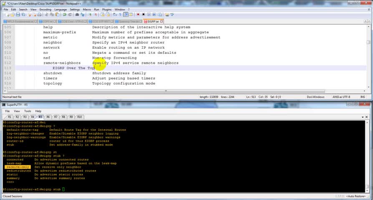Image resolution: width=373 pixels, height=200 pixels.
Task: Switch to the R8 session tab
Action: coord(63,117)
